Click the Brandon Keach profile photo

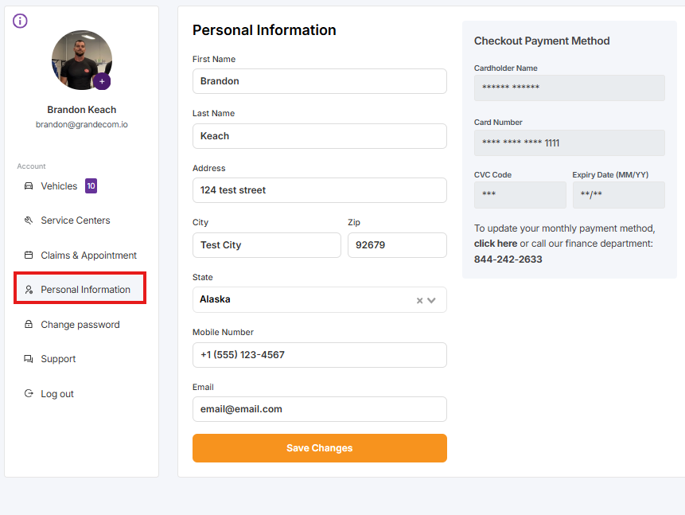coord(80,59)
